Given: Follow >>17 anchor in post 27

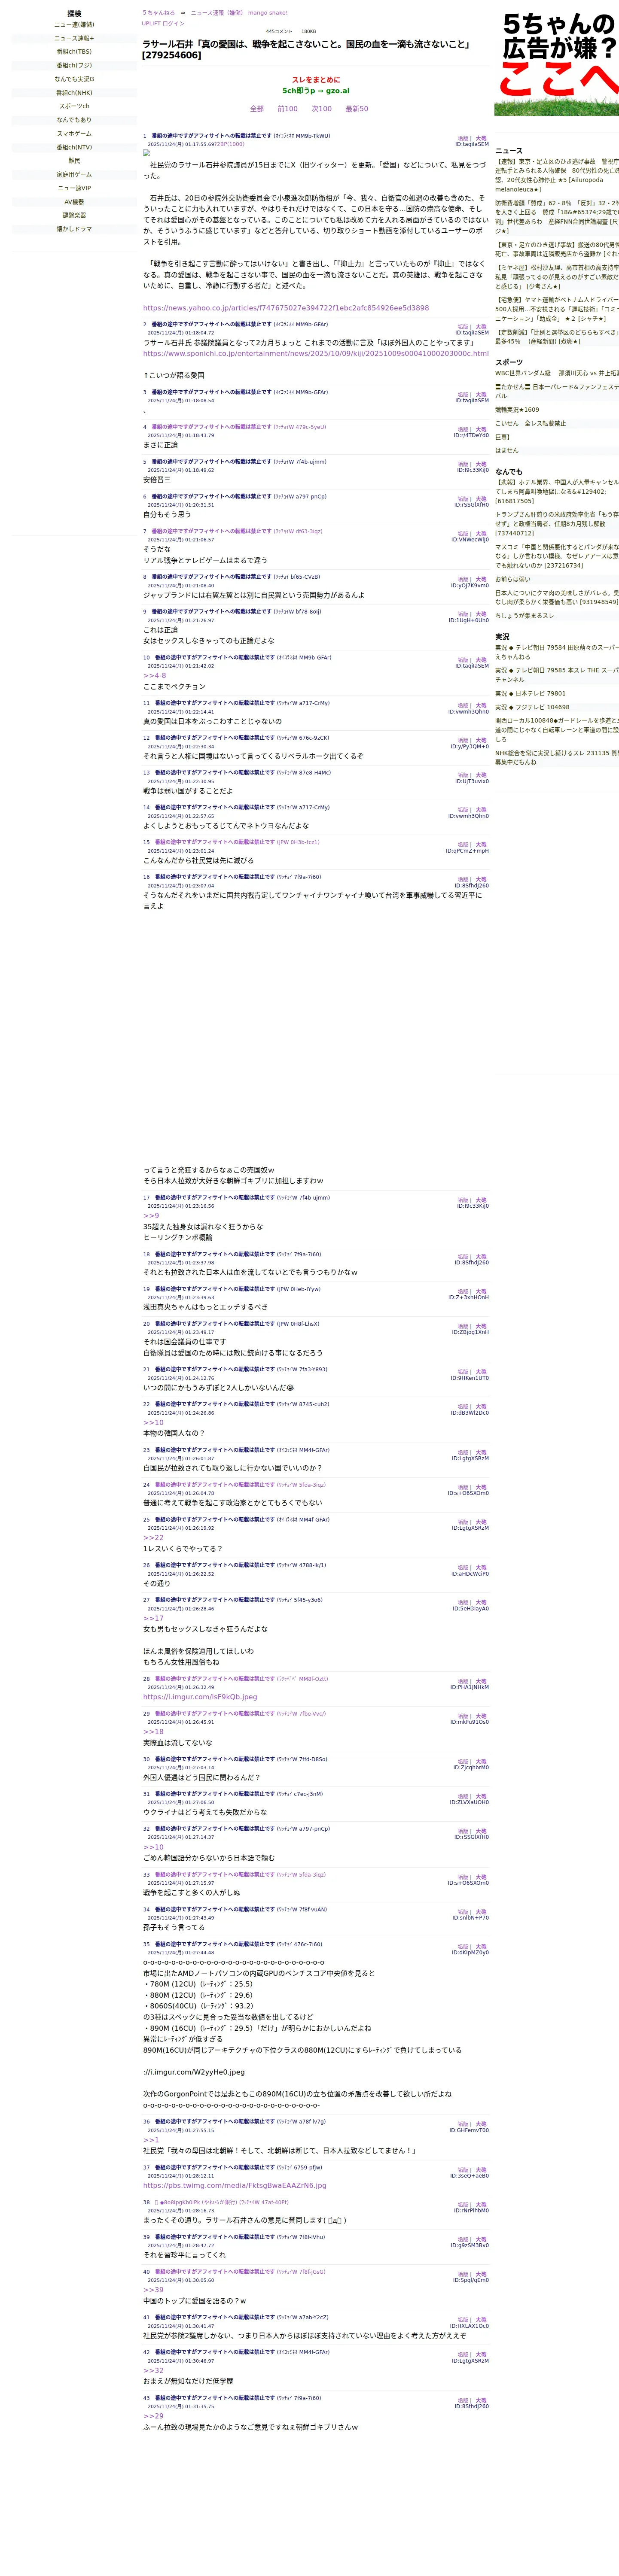Looking at the screenshot, I should click(153, 1618).
